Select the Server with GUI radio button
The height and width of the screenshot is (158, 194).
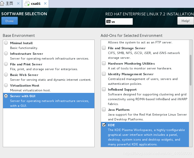point(6,96)
